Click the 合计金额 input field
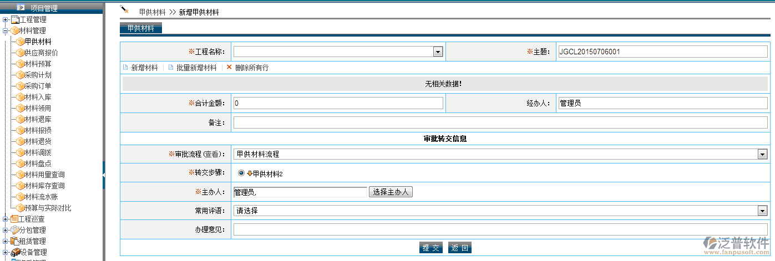The height and width of the screenshot is (261, 775). [338, 103]
